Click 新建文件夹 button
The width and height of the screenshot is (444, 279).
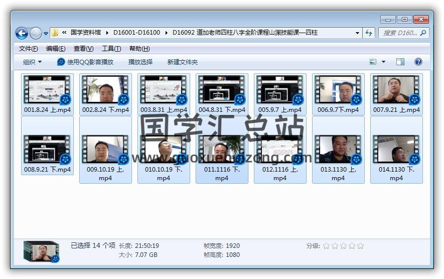coord(182,62)
